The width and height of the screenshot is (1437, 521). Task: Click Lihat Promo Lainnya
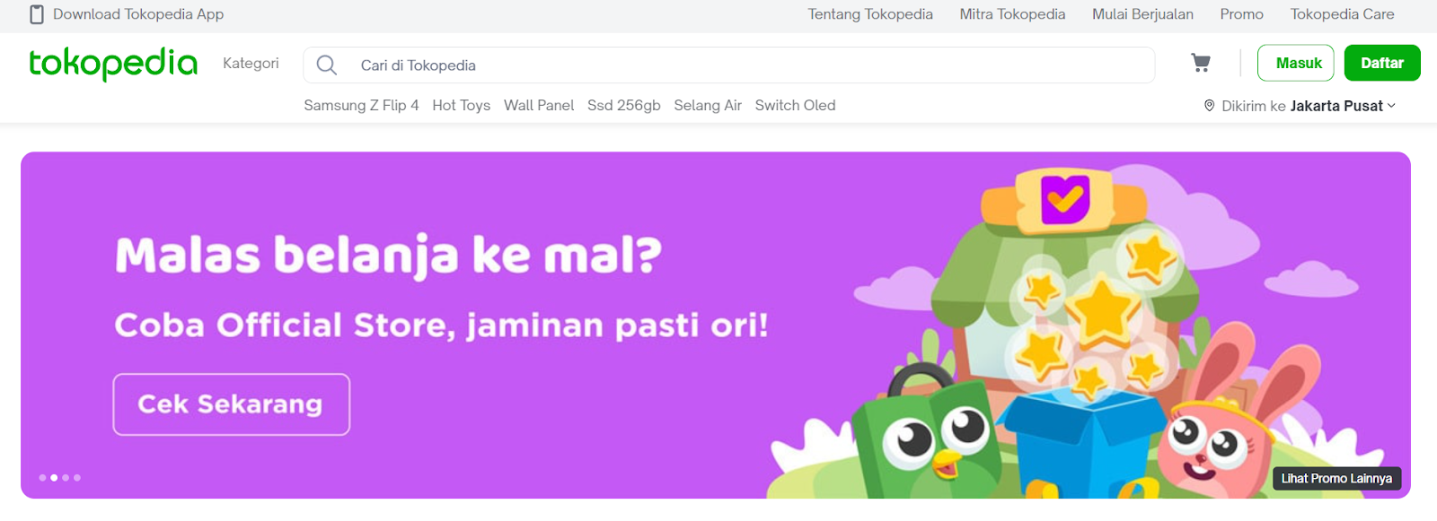click(1336, 478)
